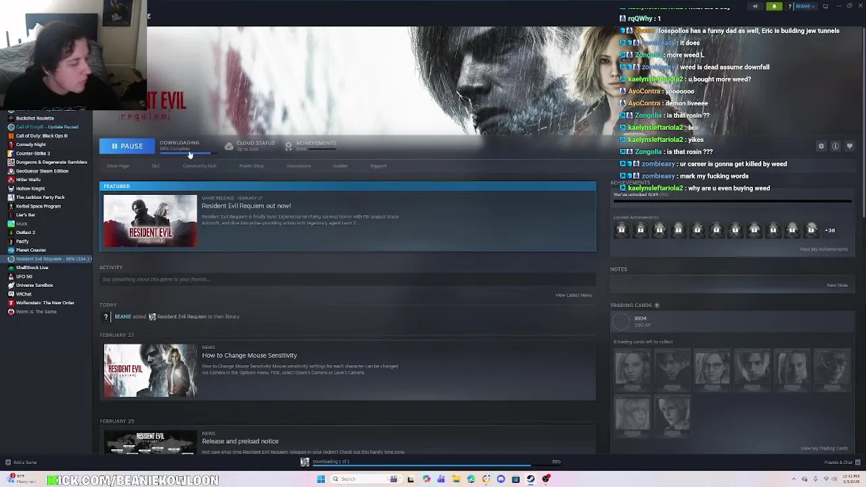Click View My Achievements link
This screenshot has height=487, width=866.
(823, 250)
